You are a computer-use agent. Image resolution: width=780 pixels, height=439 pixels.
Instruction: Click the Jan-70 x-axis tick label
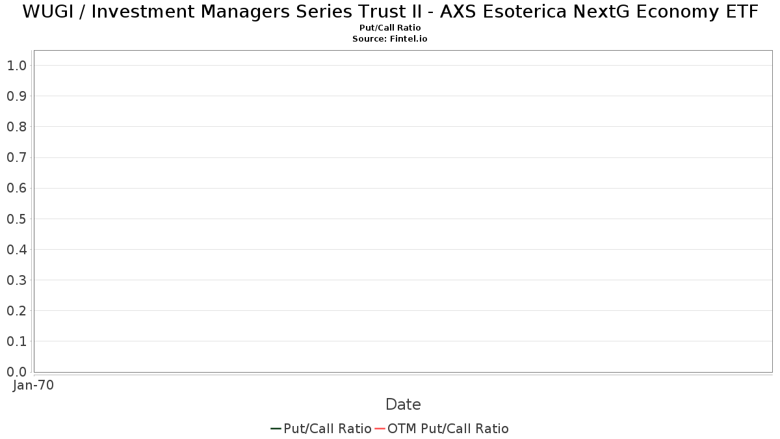click(33, 385)
